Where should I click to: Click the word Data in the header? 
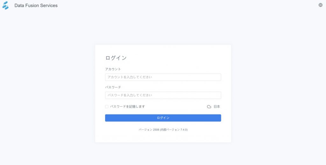coord(19,5)
